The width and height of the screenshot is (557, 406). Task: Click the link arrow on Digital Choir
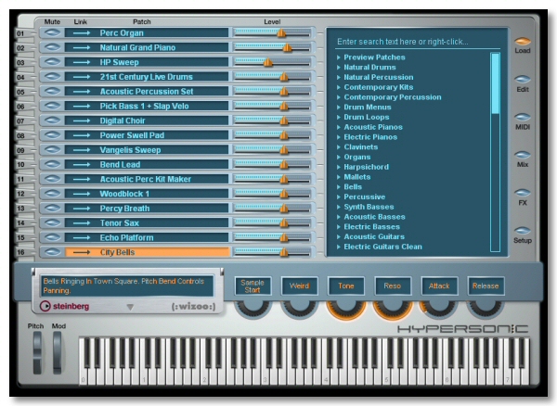(x=82, y=121)
